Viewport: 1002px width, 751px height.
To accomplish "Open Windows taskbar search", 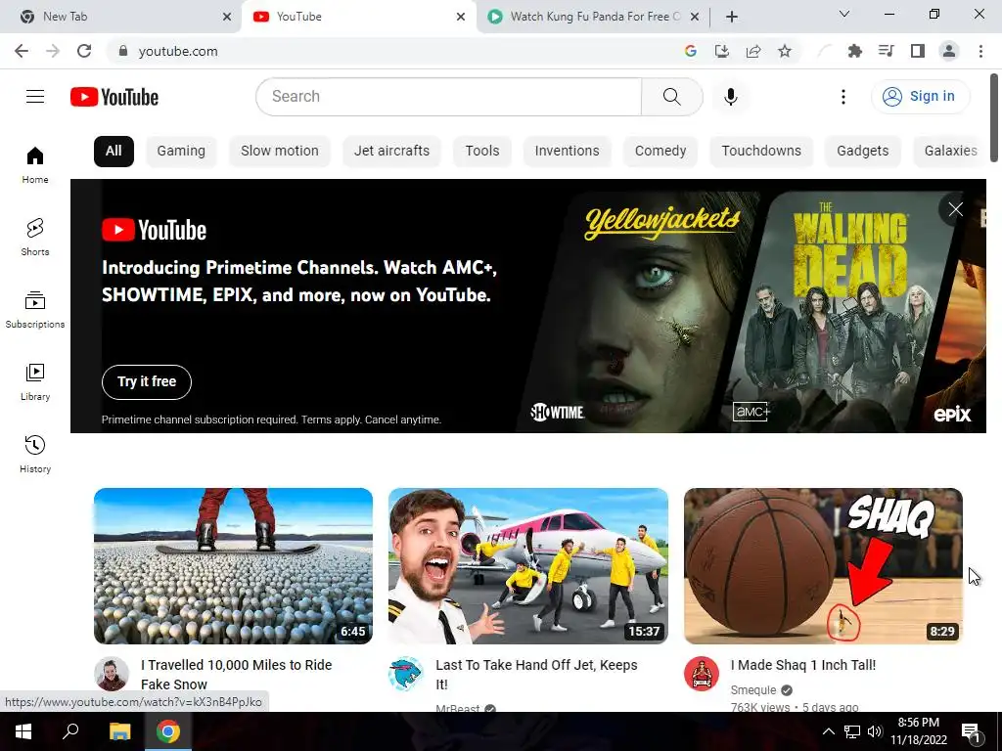I will [x=70, y=731].
